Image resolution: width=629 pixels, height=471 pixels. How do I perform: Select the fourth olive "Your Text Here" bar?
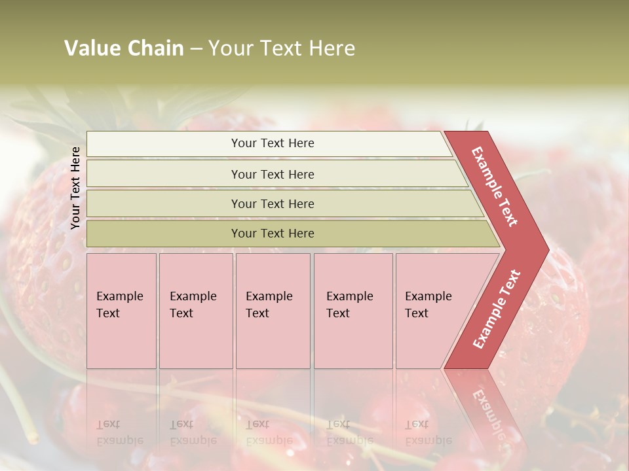point(272,234)
